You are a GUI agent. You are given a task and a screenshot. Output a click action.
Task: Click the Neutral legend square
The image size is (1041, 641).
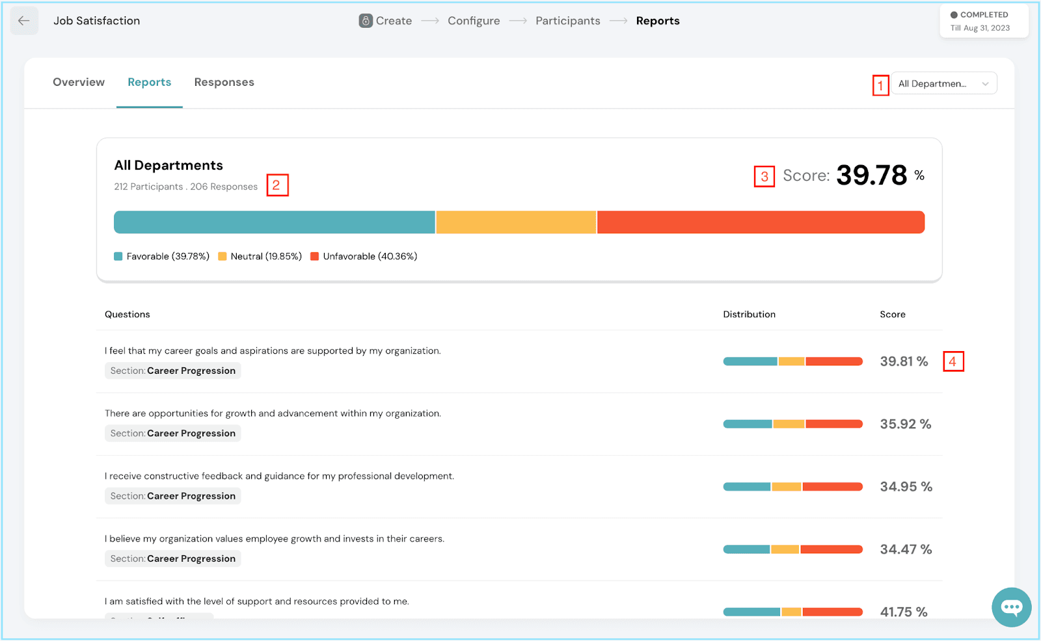click(223, 256)
